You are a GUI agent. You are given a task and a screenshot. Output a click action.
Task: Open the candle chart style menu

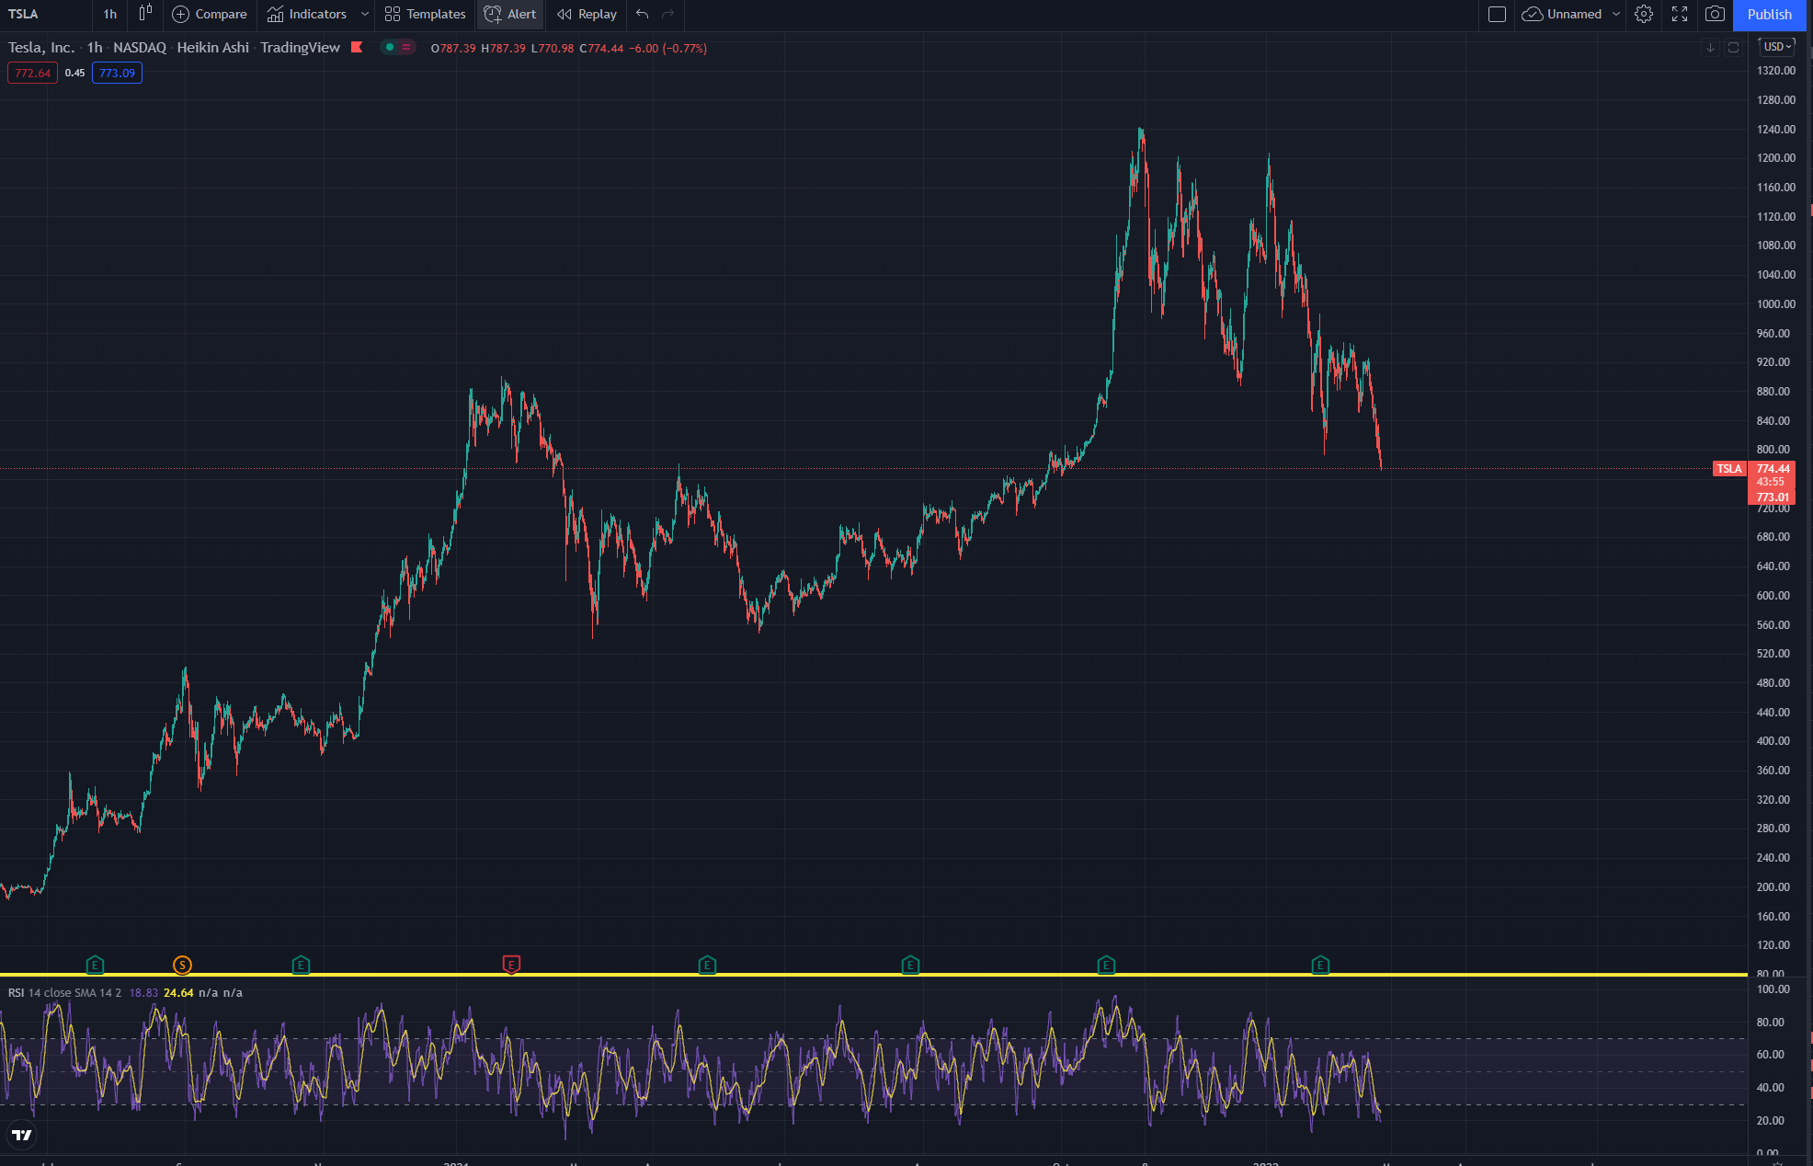(145, 14)
